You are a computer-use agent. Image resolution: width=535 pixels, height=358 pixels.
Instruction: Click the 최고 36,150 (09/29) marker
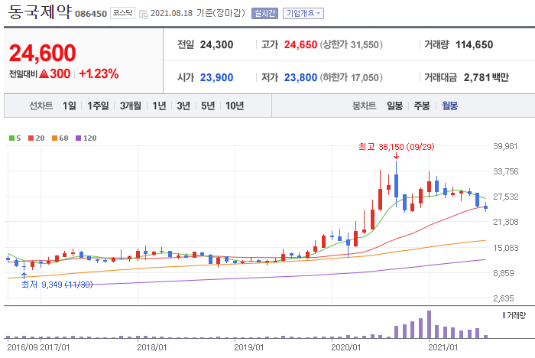click(396, 147)
